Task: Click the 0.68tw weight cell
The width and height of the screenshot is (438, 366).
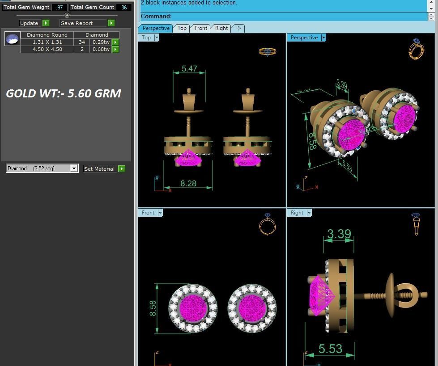Action: [101, 49]
